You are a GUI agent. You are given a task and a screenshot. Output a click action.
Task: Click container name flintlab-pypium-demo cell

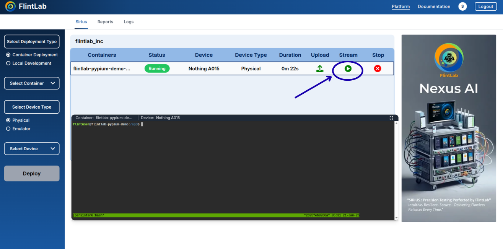click(102, 68)
